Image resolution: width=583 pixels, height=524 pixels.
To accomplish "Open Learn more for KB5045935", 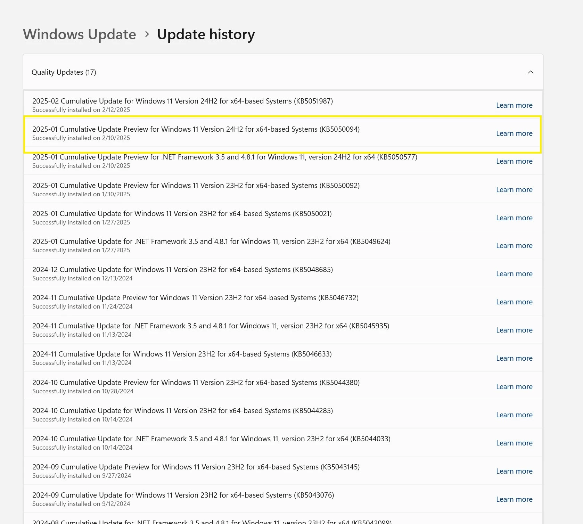I will (x=514, y=330).
